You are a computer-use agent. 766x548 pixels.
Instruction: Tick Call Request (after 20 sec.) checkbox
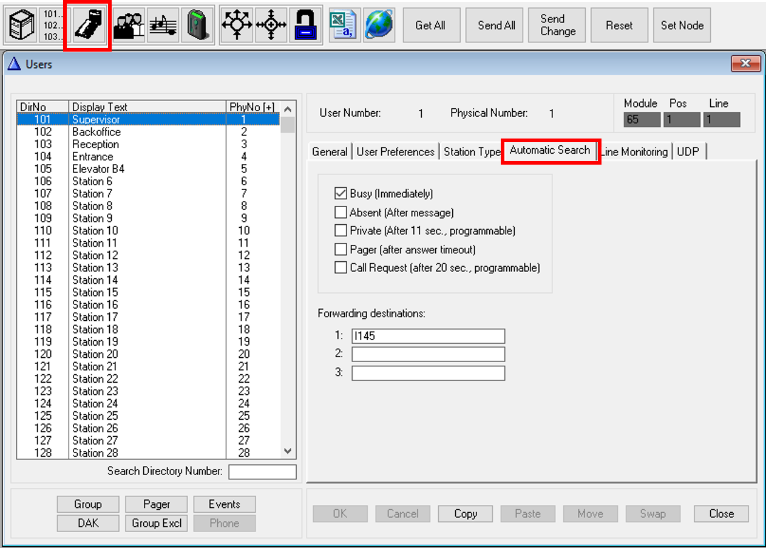[x=341, y=267]
